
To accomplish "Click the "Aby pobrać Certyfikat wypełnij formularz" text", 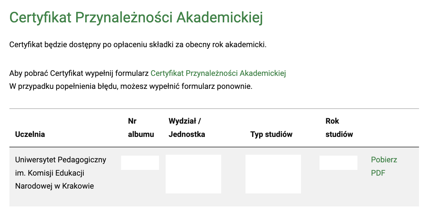I will [x=79, y=73].
